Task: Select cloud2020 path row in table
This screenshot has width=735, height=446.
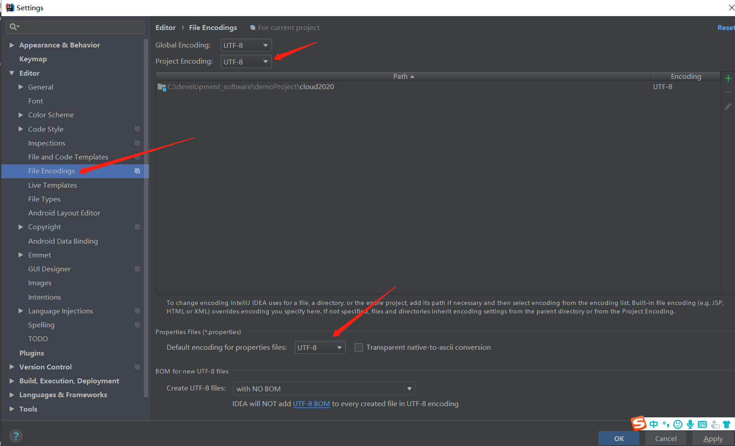Action: pos(438,87)
